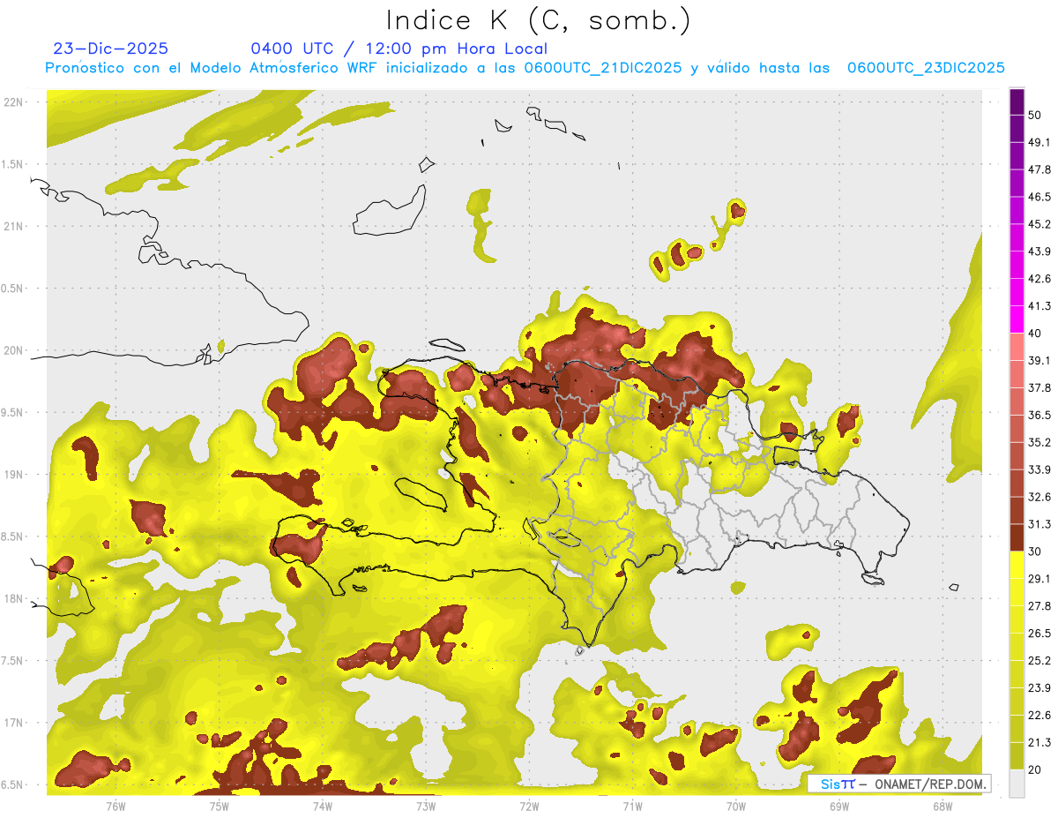The height and width of the screenshot is (818, 1058).
Task: Click the '72W' longitude label
Action: 529,807
